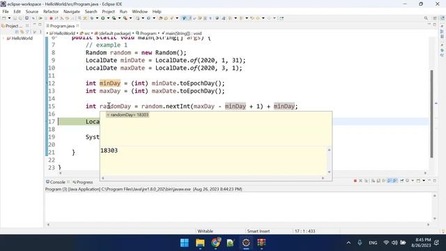
Task: Click the Search magnifier icon at toolbar right
Action: [426, 18]
